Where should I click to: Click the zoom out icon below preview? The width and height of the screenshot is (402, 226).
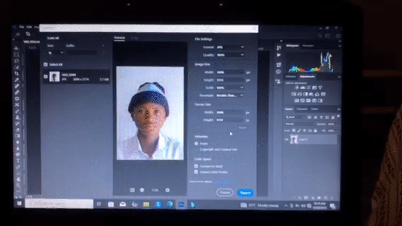click(142, 190)
